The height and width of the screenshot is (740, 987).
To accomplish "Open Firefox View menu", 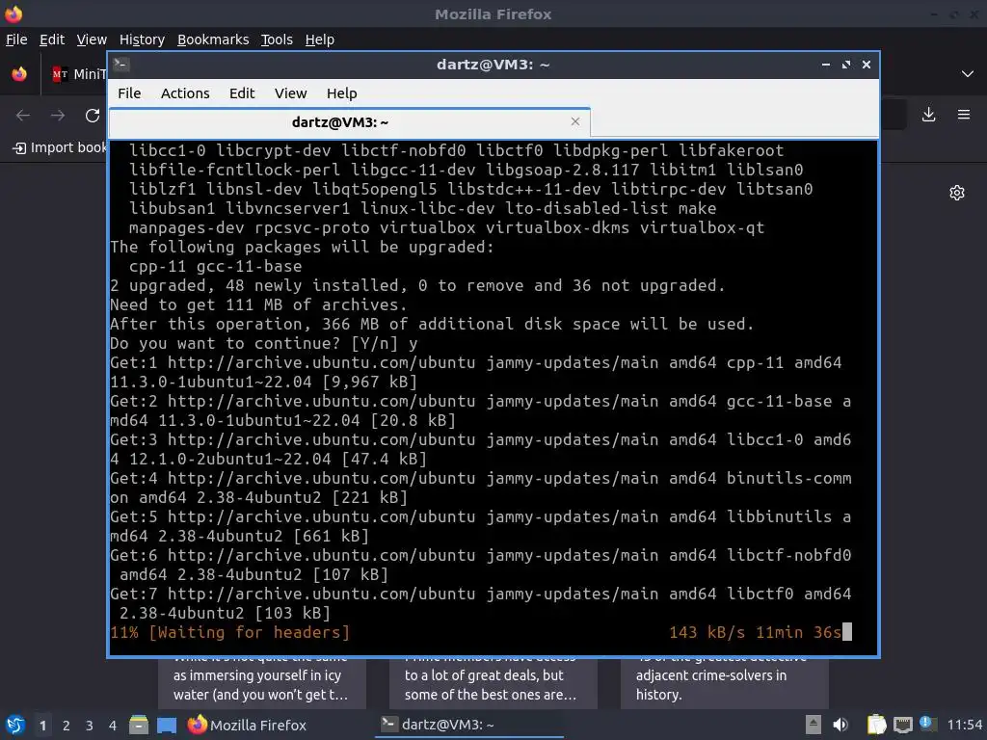I will [92, 40].
